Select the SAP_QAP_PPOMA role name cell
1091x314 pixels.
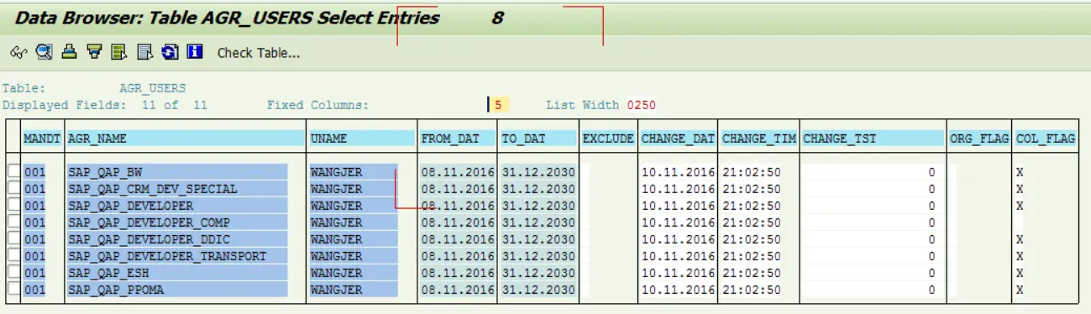coord(177,290)
